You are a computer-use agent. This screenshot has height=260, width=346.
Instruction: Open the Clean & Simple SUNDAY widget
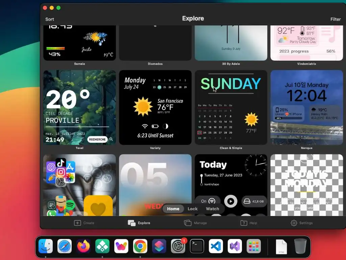click(231, 107)
